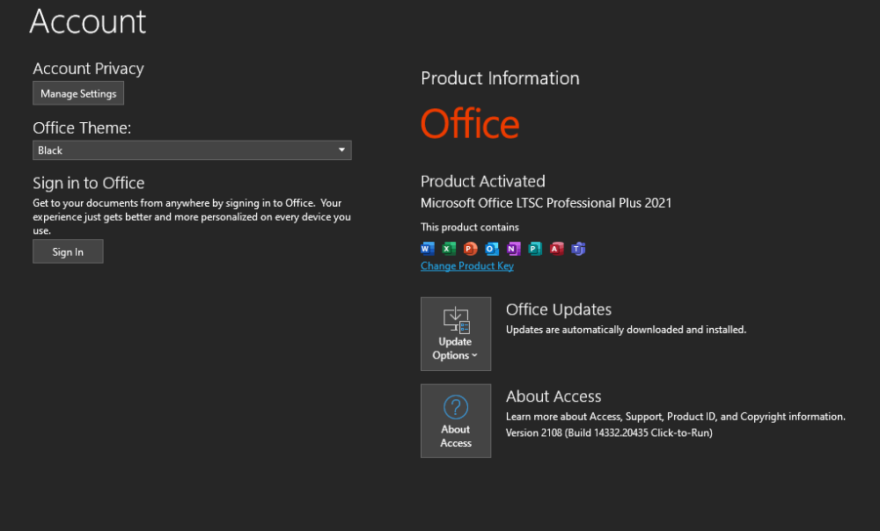Click the About Access heading text
This screenshot has width=880, height=531.
click(x=554, y=396)
